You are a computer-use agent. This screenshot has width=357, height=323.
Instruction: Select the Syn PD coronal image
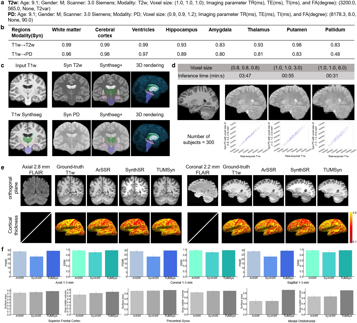[x=71, y=138]
